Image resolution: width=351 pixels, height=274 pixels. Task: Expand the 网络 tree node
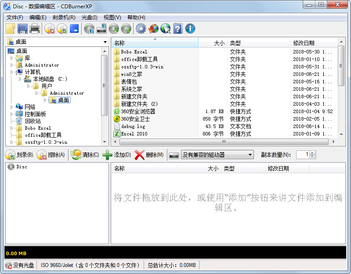pyautogui.click(x=12, y=107)
